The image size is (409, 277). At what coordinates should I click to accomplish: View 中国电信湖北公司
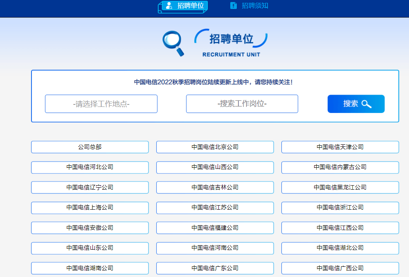pos(340,248)
